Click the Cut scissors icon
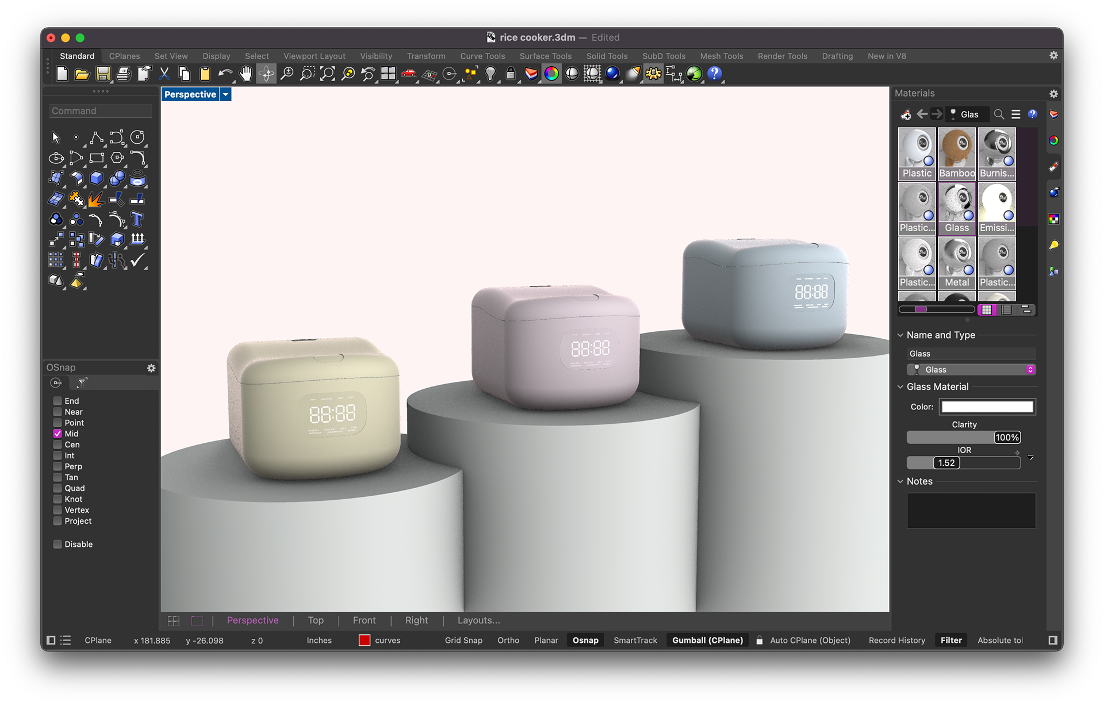The width and height of the screenshot is (1104, 705). tap(164, 74)
